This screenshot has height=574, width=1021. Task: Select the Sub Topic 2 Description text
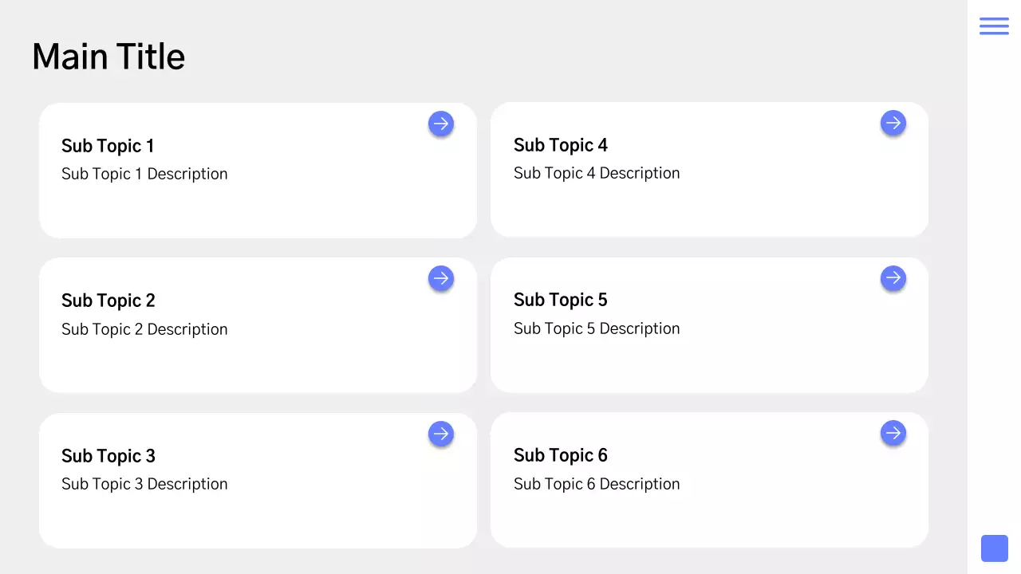(x=144, y=329)
